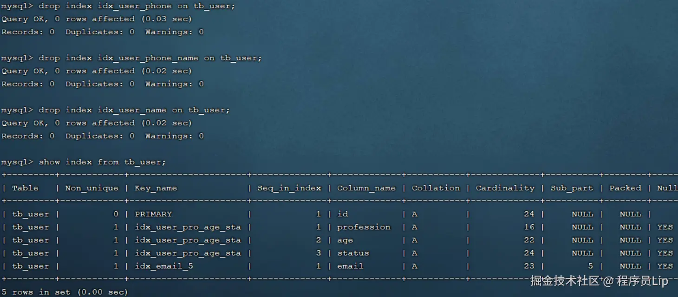Click 'YES' in the email row
Viewport: 678px width, 297px height.
click(x=665, y=266)
